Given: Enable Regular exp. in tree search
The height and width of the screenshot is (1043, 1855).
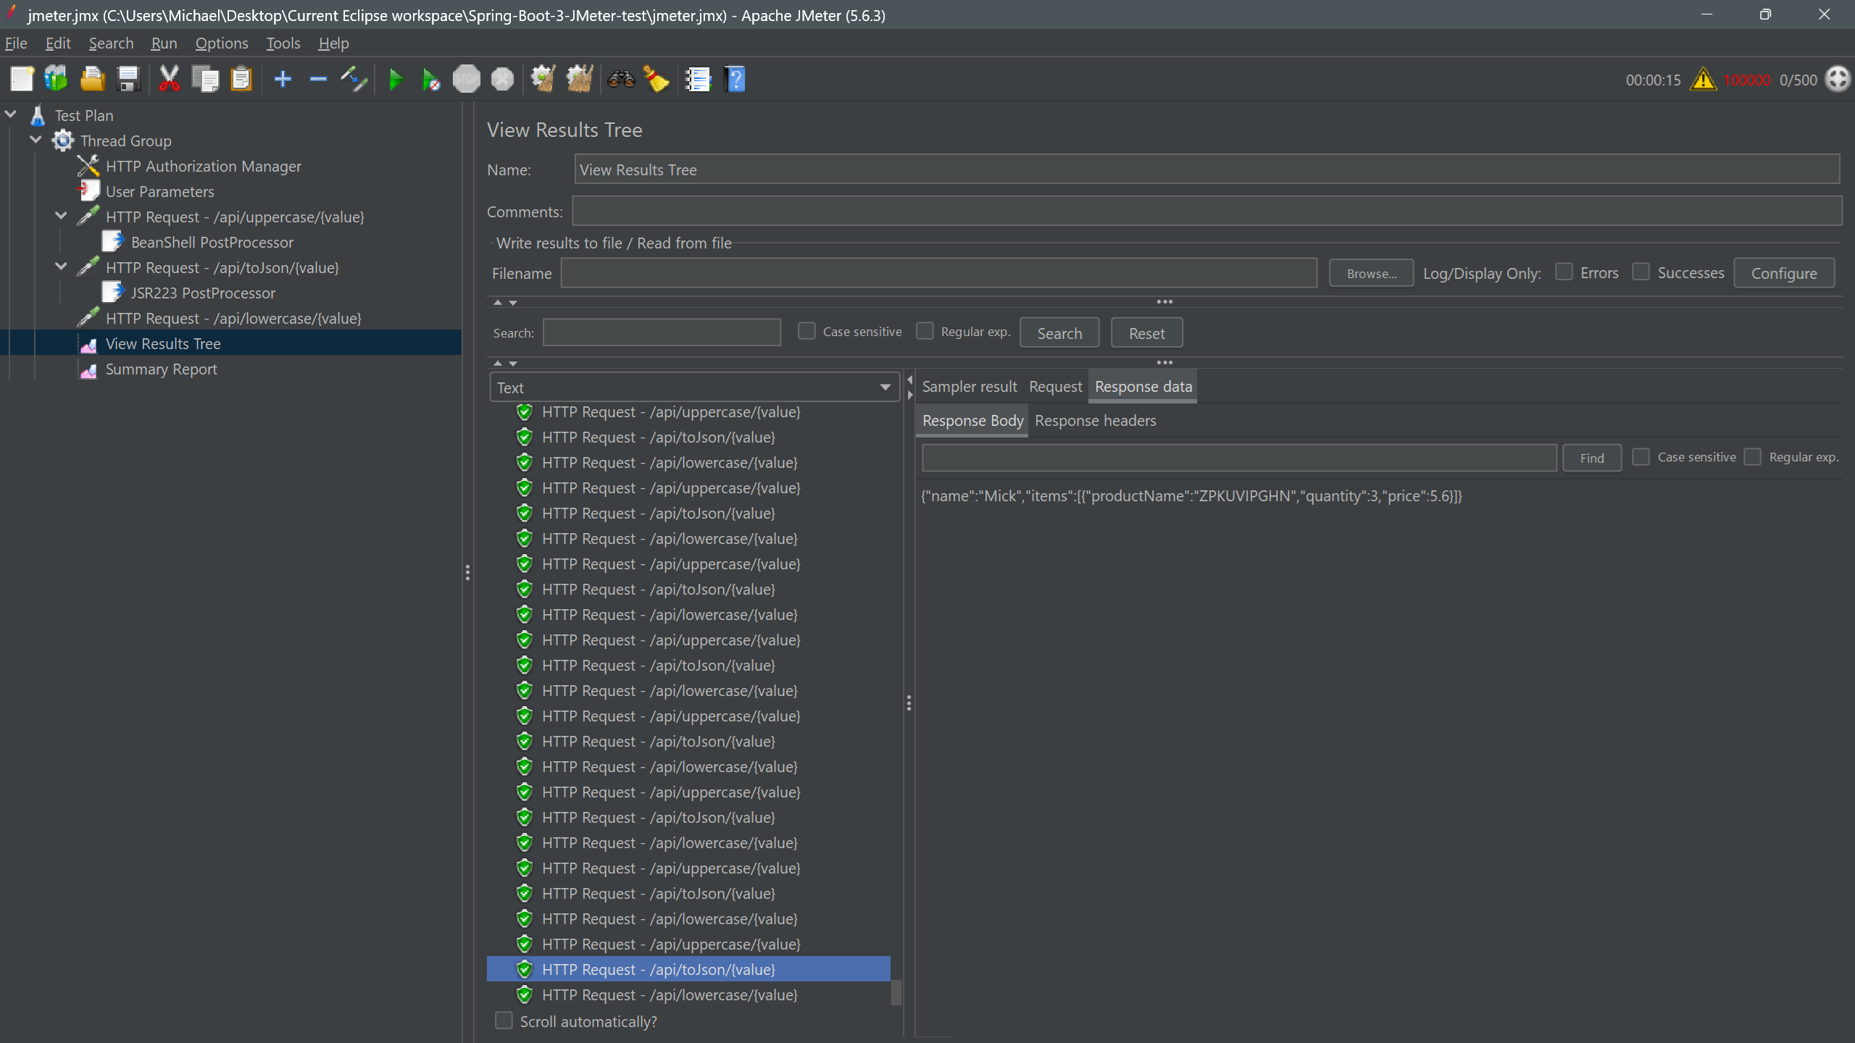Looking at the screenshot, I should coord(925,331).
